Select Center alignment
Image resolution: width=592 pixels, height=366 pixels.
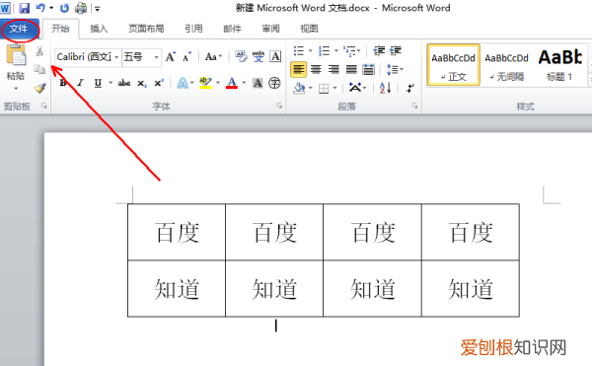pyautogui.click(x=316, y=69)
